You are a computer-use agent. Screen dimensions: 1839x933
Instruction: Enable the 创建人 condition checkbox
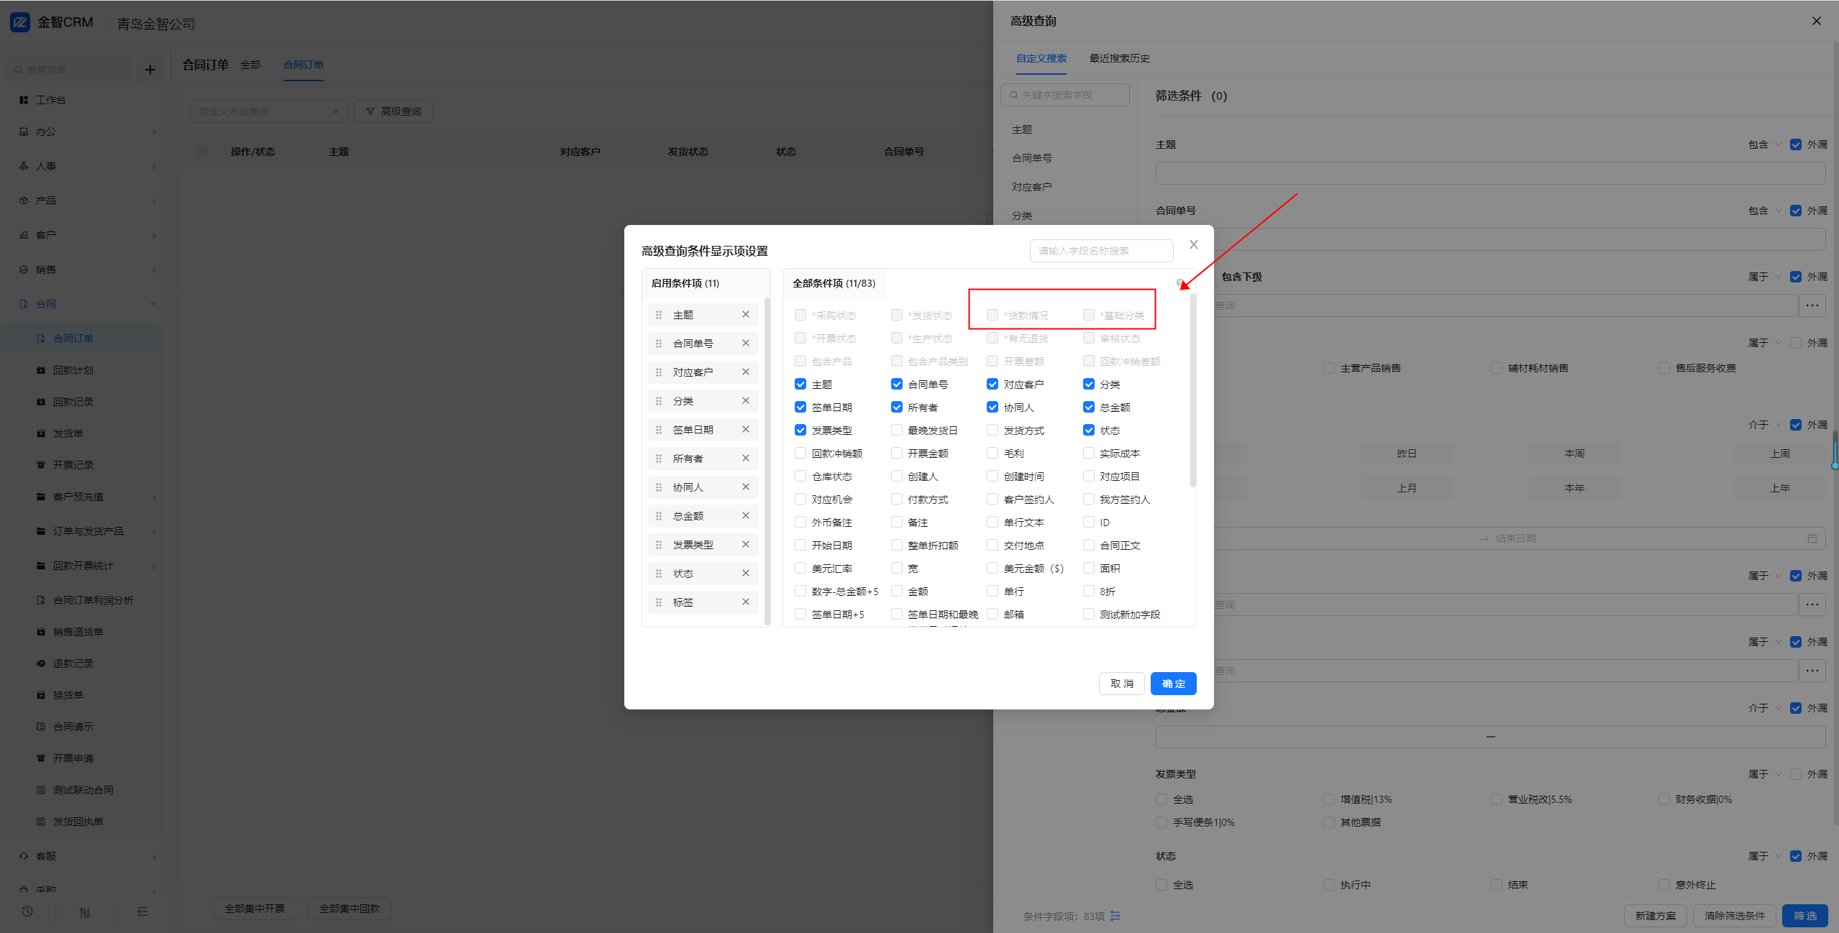tap(897, 477)
